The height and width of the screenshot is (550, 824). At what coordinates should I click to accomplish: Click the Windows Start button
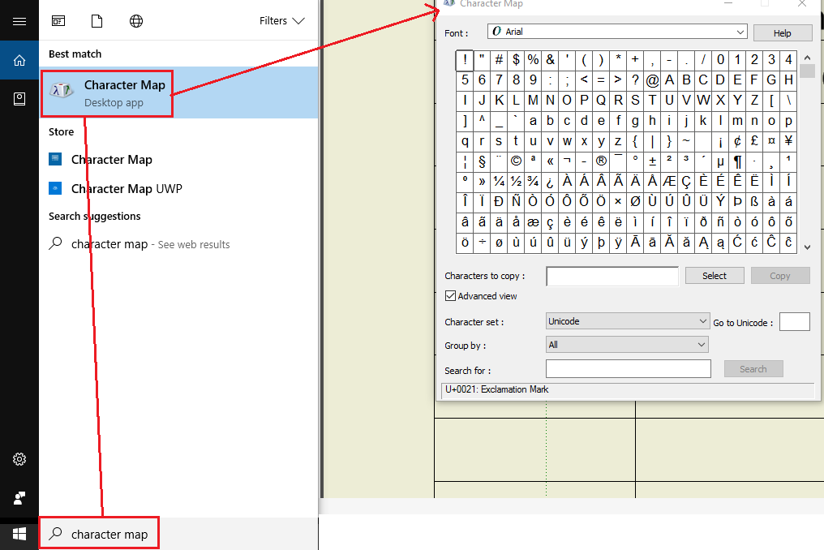19,535
